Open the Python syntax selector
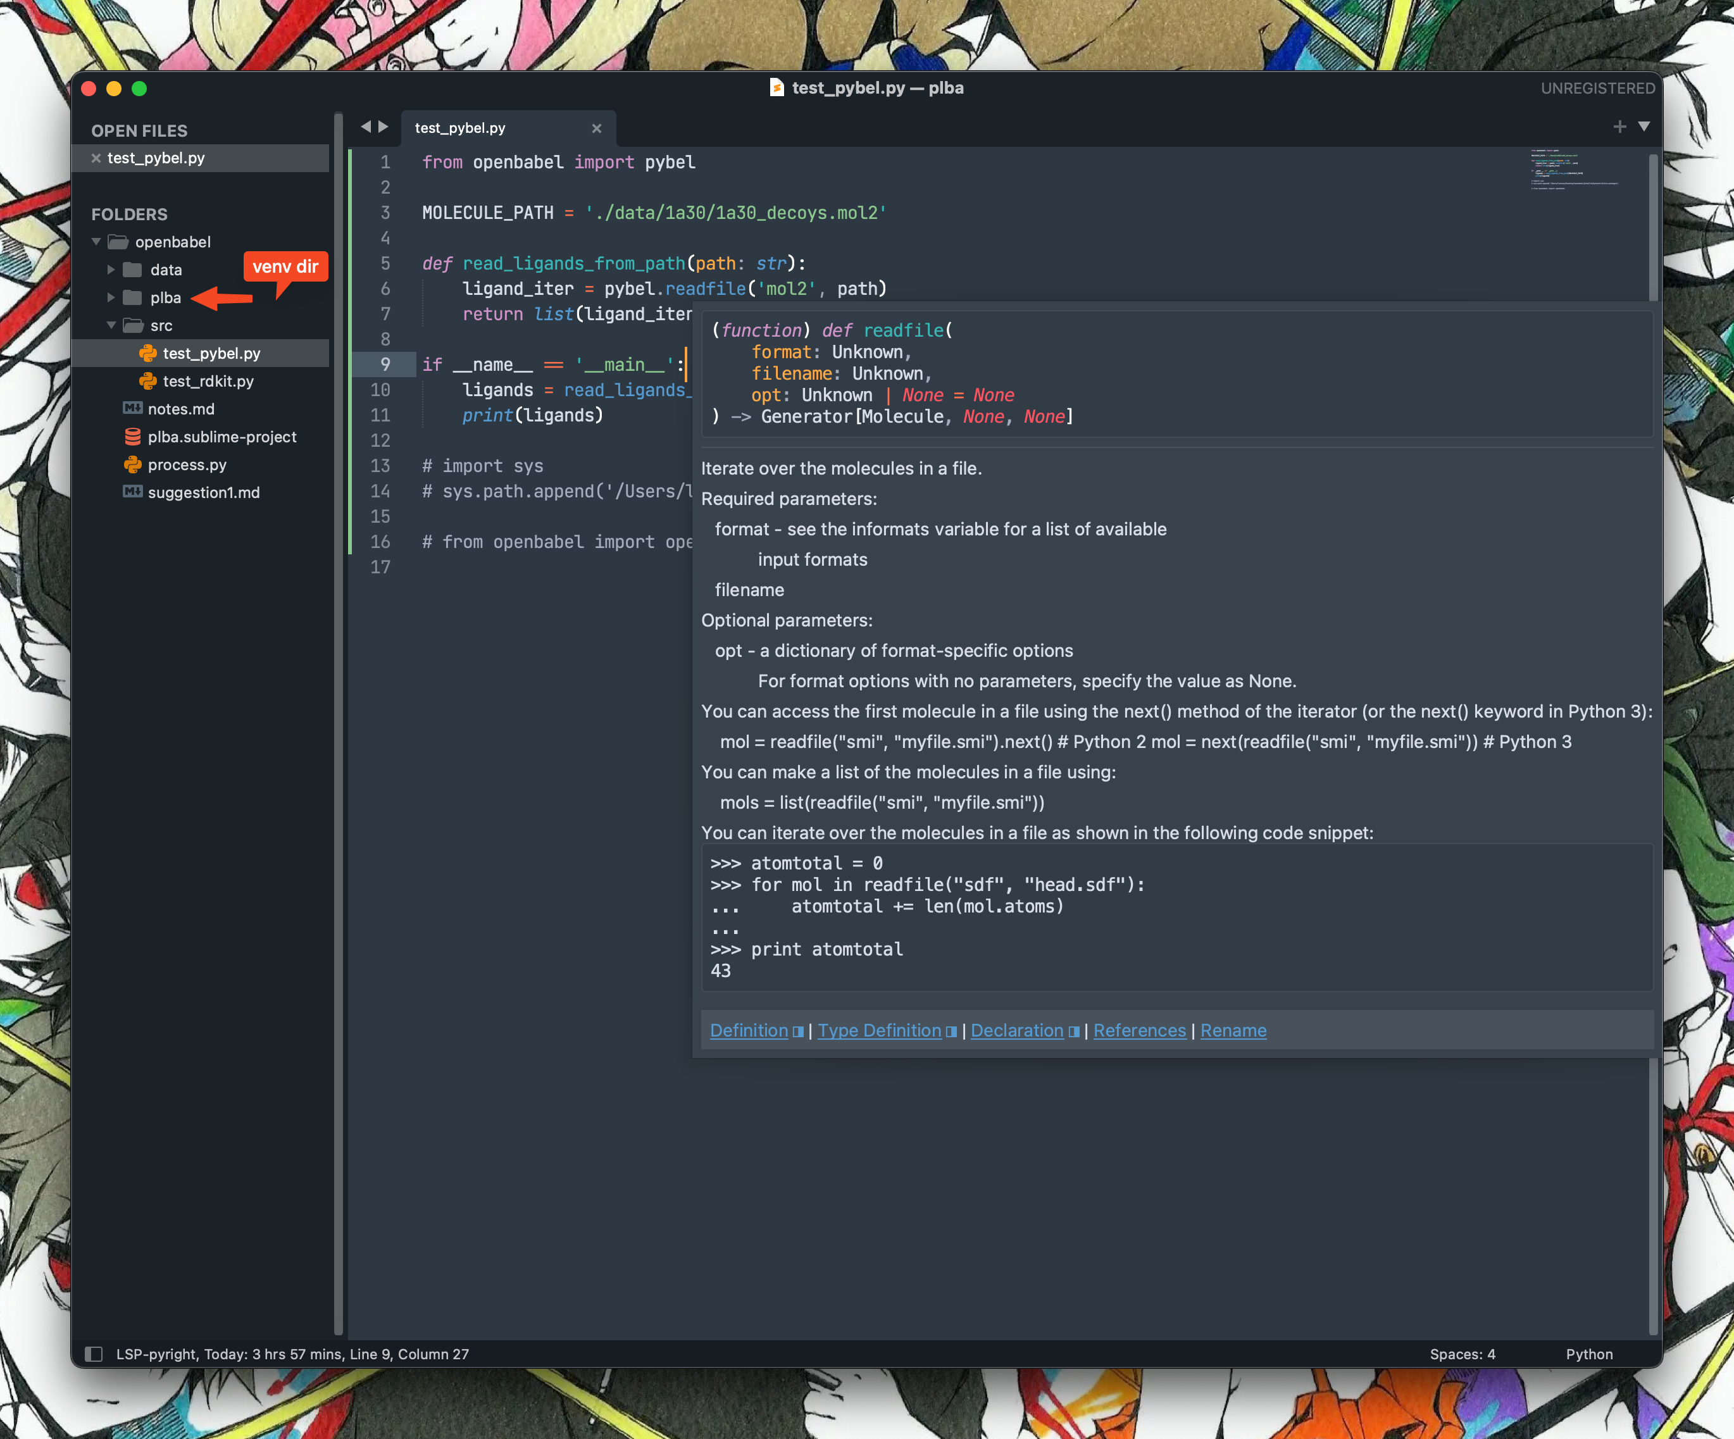The width and height of the screenshot is (1734, 1439). [1588, 1354]
